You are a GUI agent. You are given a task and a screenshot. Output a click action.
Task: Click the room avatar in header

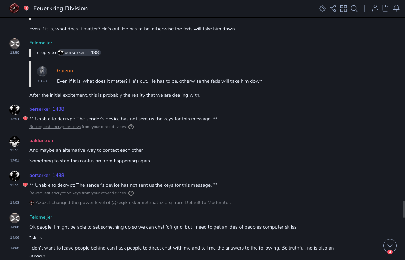click(x=14, y=8)
